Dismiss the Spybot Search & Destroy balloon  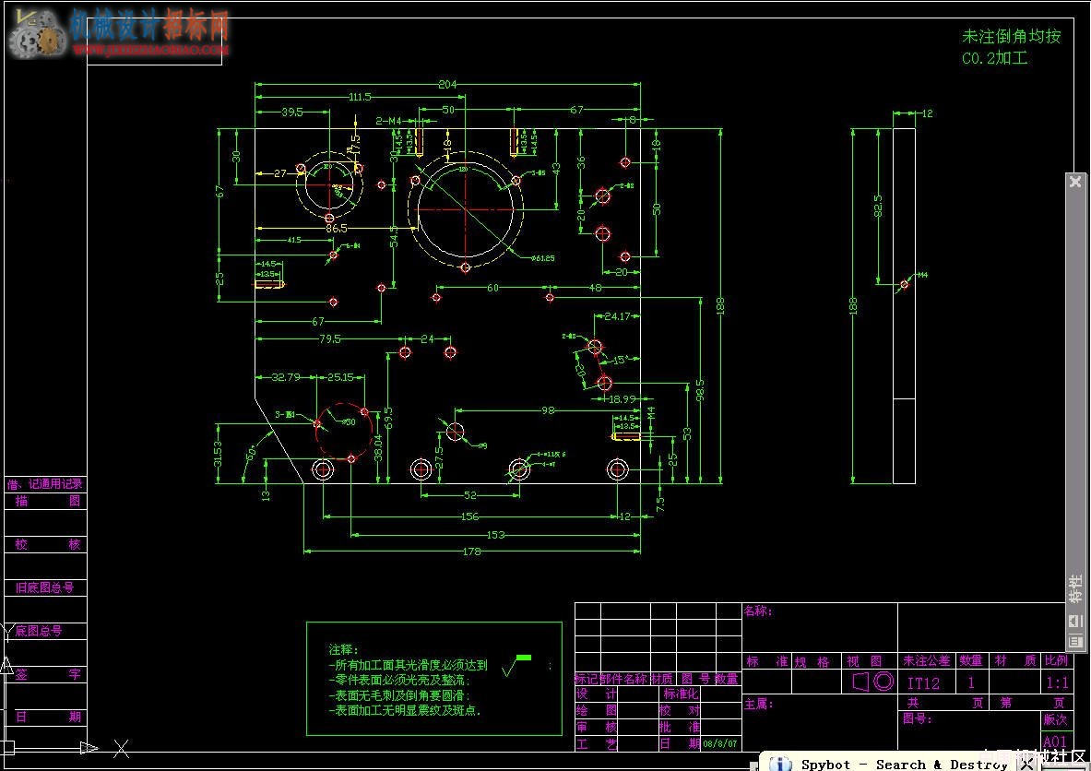point(1026,764)
